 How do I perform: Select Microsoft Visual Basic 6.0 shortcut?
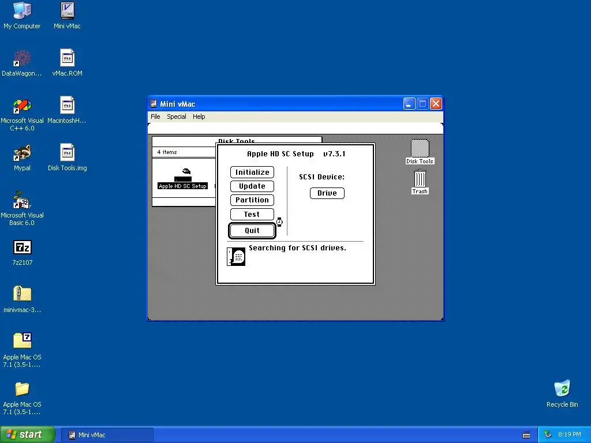(x=22, y=208)
